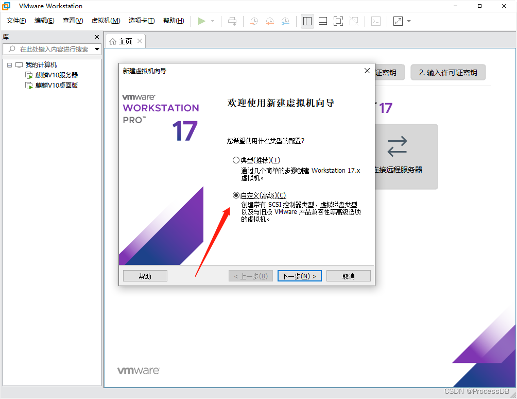
Task: Select the 麒麟V10服务器 virtual machine
Action: pos(56,75)
